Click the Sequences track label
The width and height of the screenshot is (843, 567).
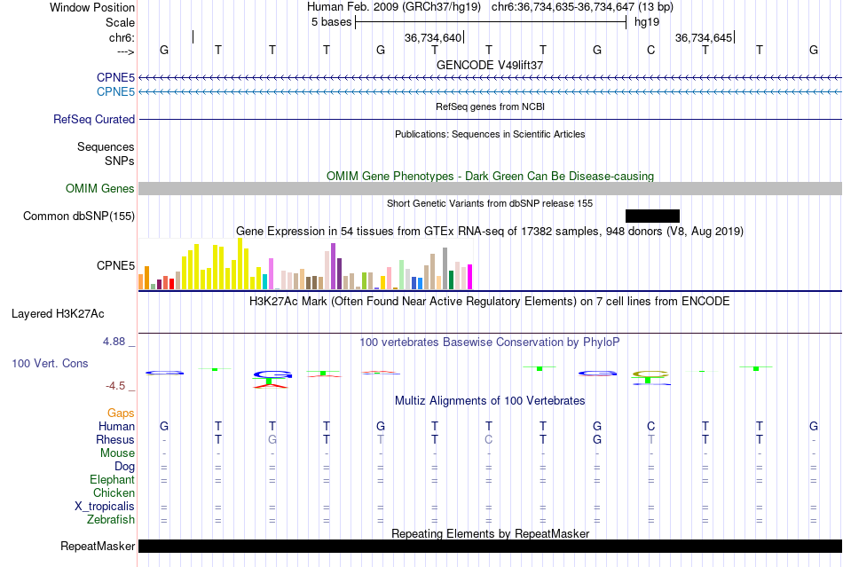pyautogui.click(x=106, y=146)
